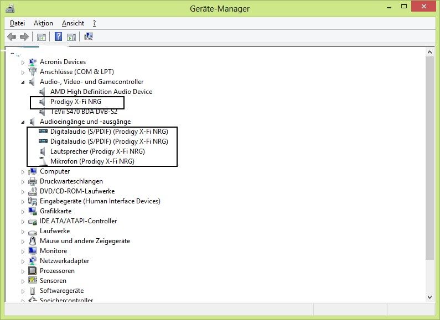Close the Geräte-Manager window
The width and height of the screenshot is (440, 320).
423,7
